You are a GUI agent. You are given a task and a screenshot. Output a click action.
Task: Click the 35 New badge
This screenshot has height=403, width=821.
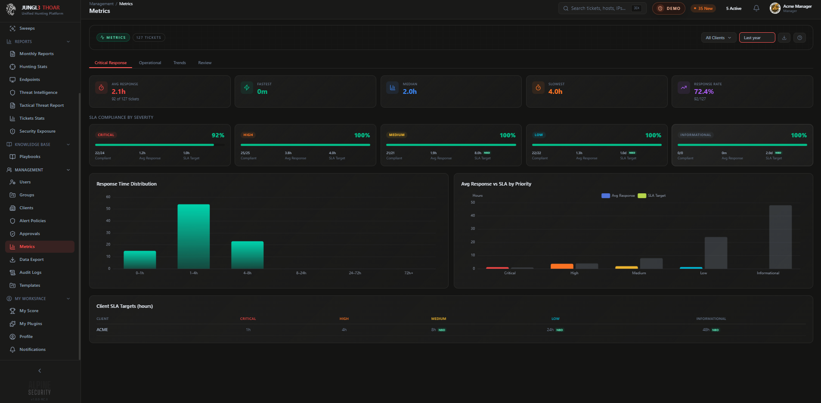(703, 9)
